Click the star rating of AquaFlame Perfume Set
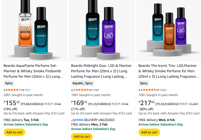Screen dimensions: 201x140 [14, 90]
